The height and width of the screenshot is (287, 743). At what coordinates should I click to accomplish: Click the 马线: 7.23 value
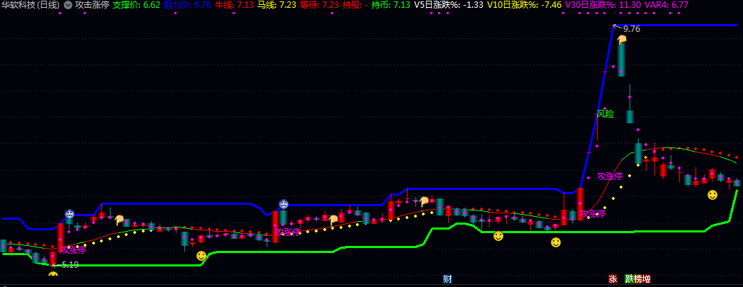point(276,5)
